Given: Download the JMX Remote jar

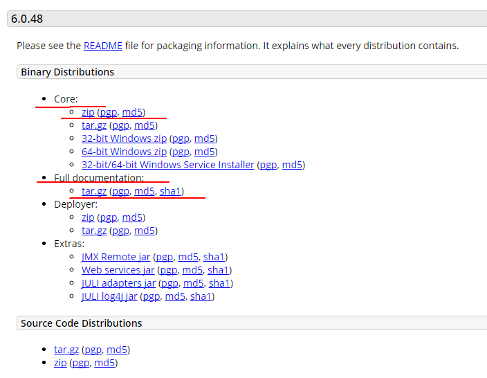Looking at the screenshot, I should [116, 257].
